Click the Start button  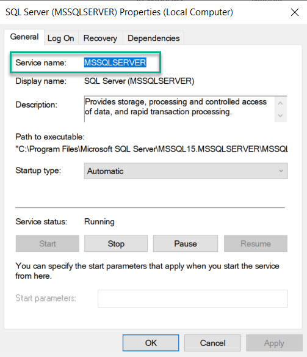48,244
